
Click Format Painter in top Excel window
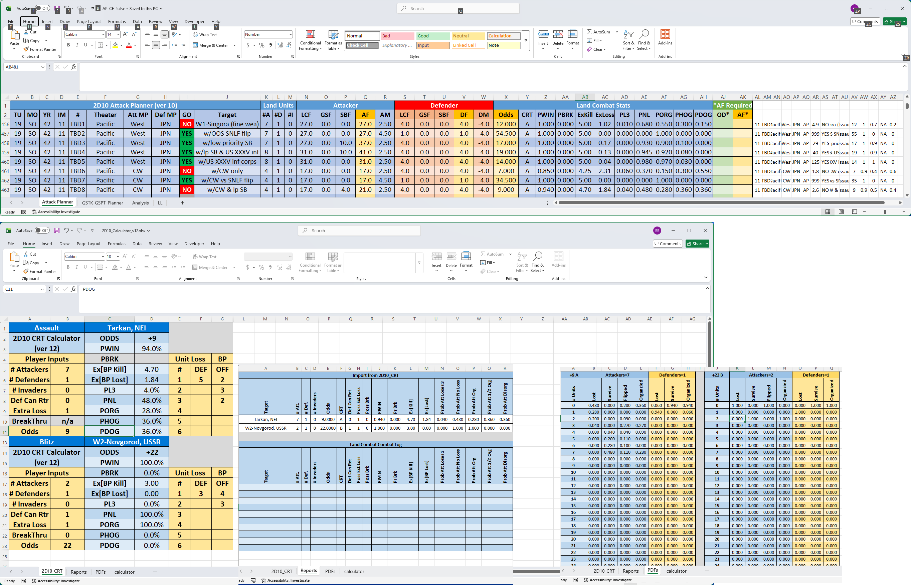[x=39, y=49]
